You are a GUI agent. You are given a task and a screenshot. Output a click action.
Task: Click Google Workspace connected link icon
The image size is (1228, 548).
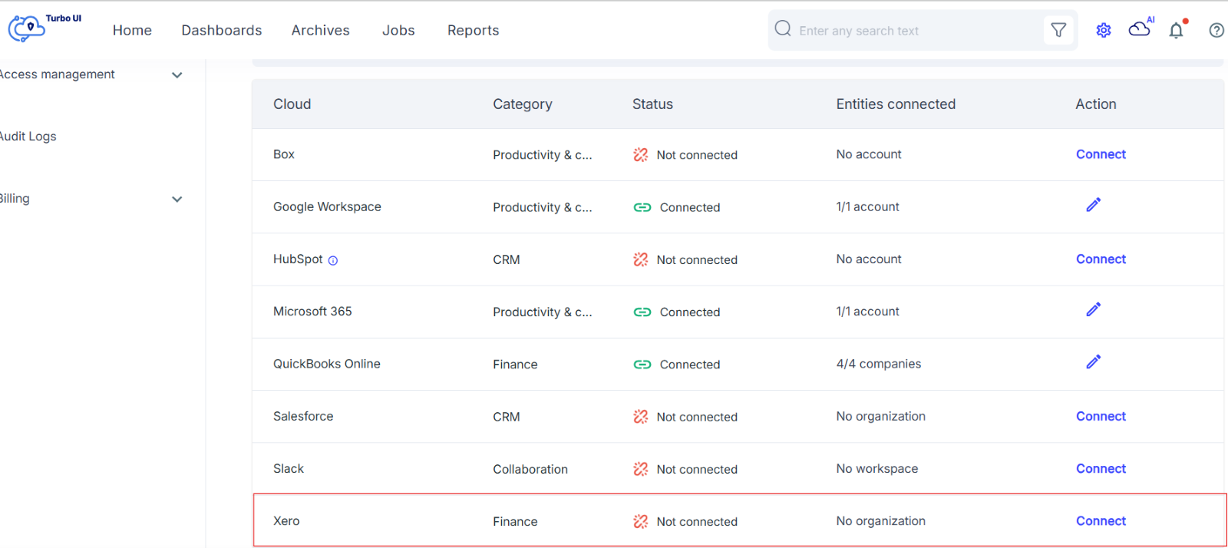tap(642, 207)
